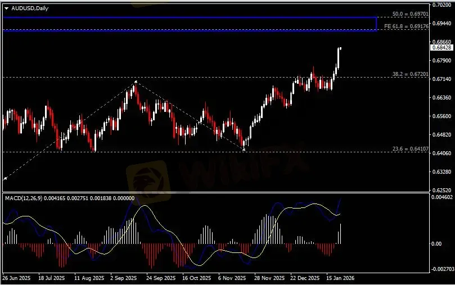
Task: Select the blue rectangle resistance zone
Action: [x=189, y=24]
